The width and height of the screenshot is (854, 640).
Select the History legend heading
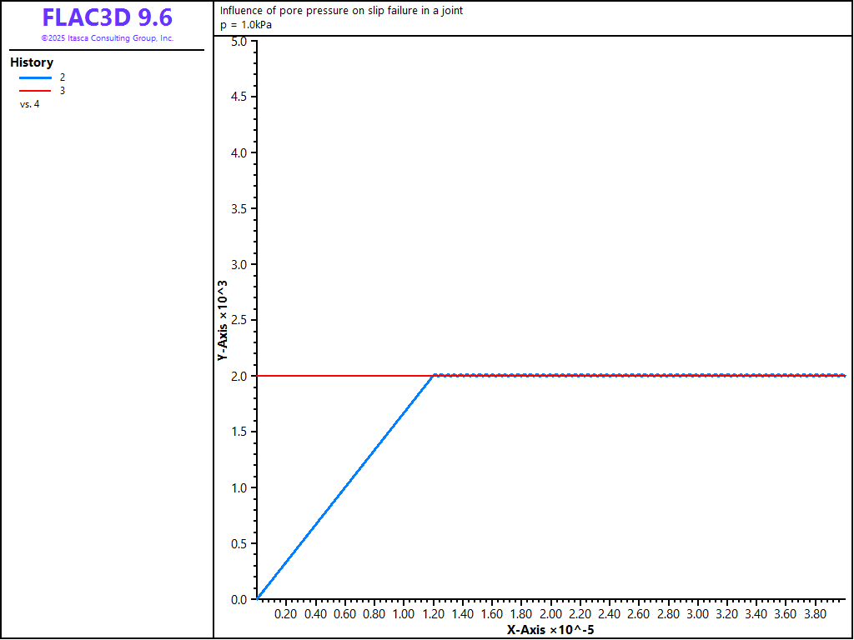[x=32, y=62]
